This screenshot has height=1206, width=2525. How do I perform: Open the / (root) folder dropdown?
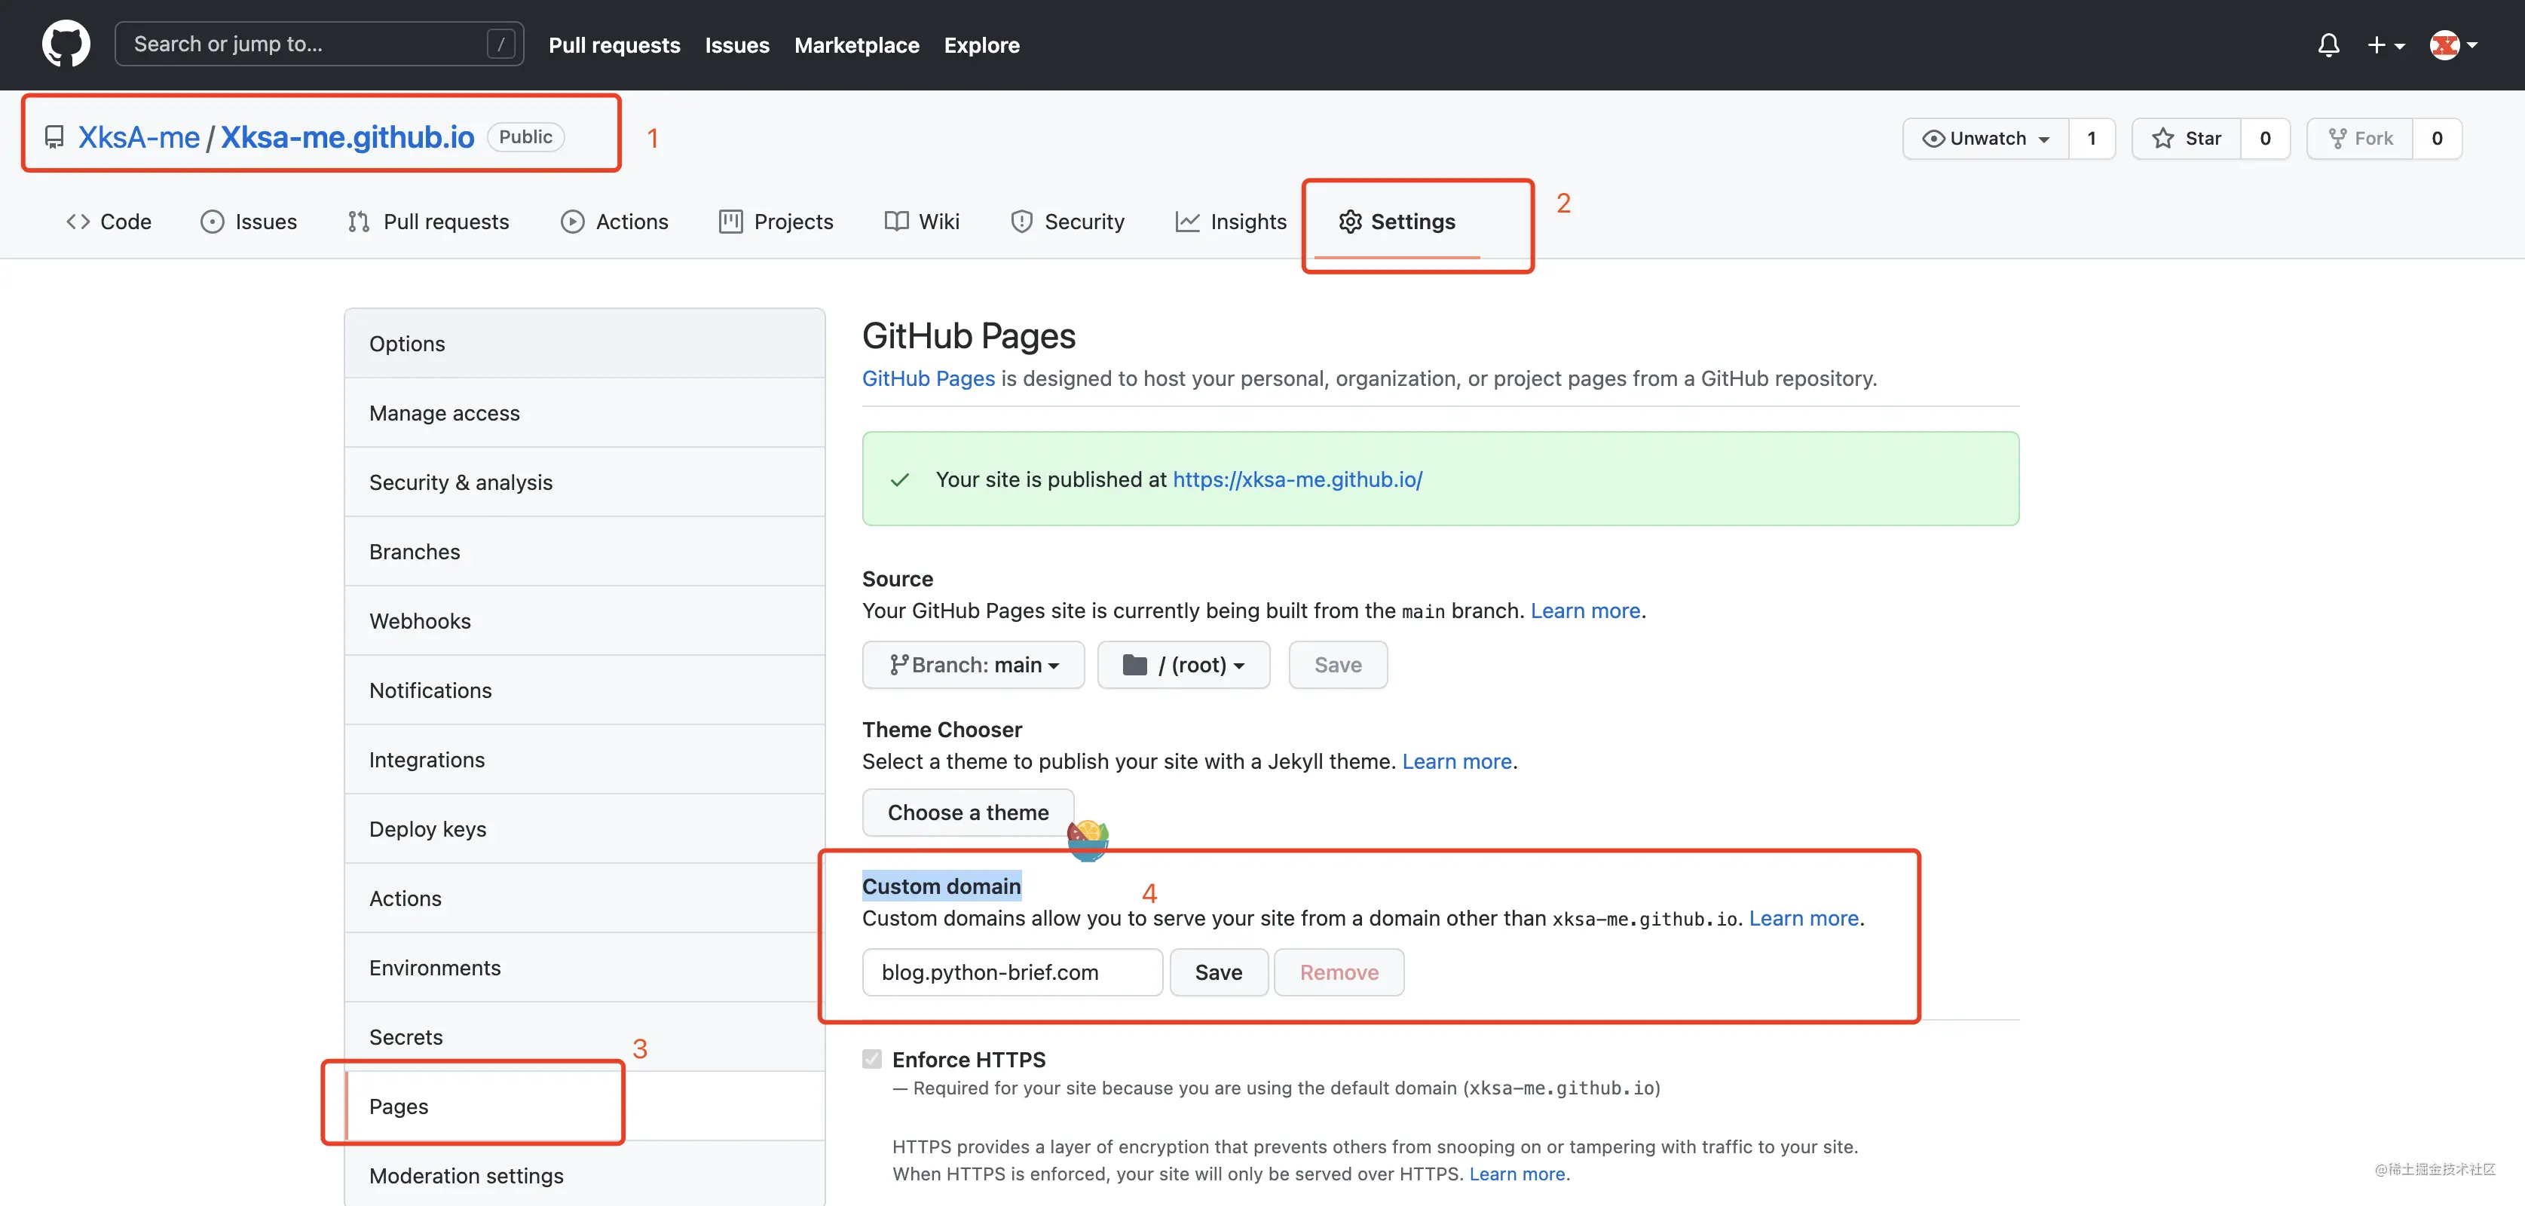coord(1183,665)
